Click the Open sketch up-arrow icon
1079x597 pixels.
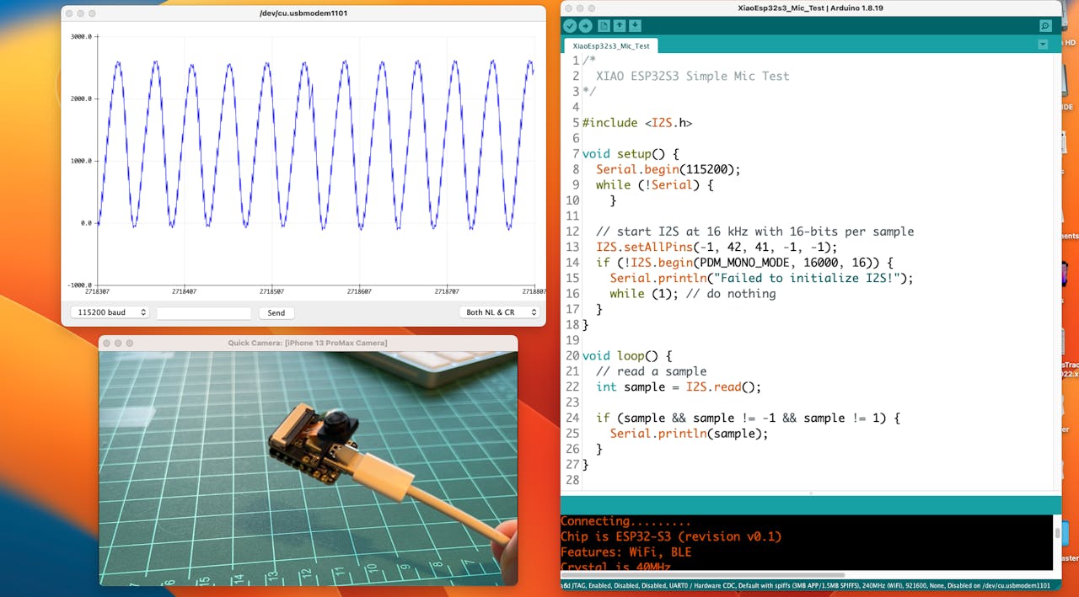click(x=620, y=26)
